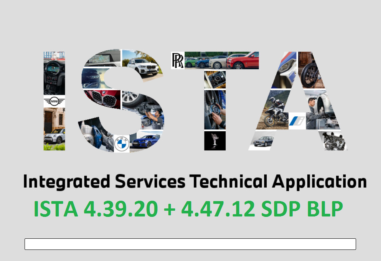Click the Spirit of Ecstasy figurine image
This screenshot has width=381, height=261.
pos(214,140)
